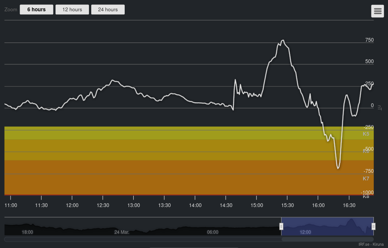Click the yellow K5 plot band
Image resolution: width=388 pixels, height=248 pixels.
pos(151,133)
